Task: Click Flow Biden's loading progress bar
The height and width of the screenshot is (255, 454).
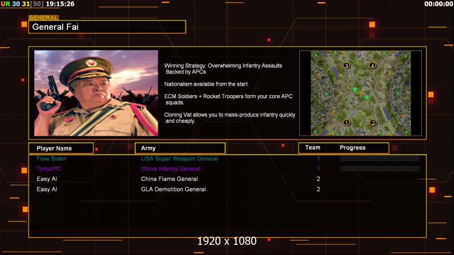Action: pos(380,158)
